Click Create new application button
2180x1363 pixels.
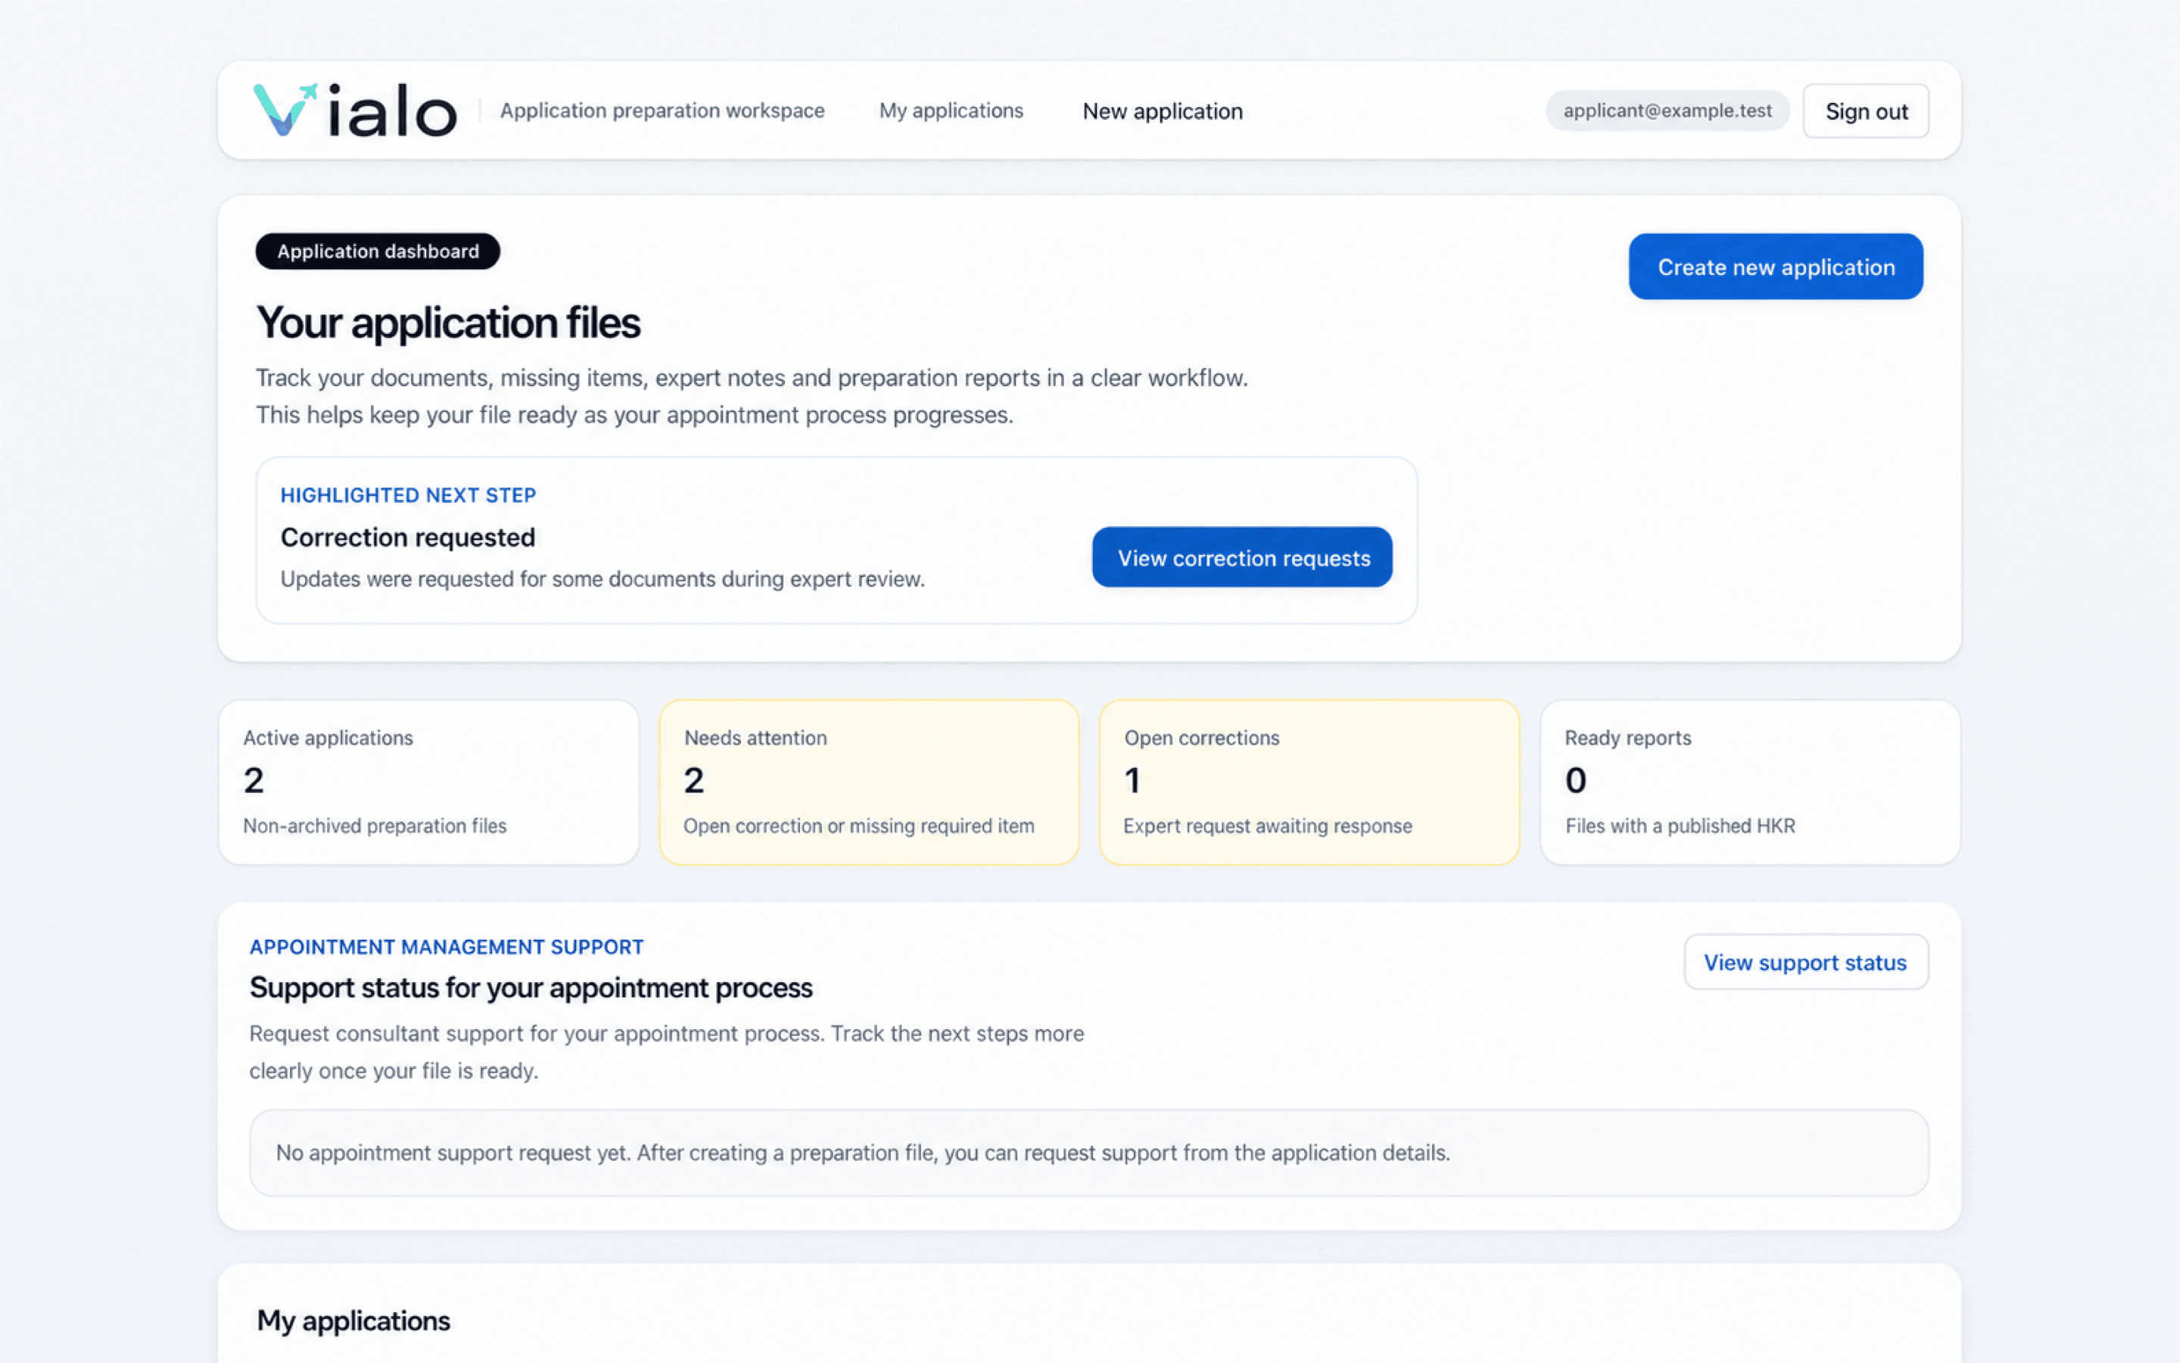(1776, 267)
